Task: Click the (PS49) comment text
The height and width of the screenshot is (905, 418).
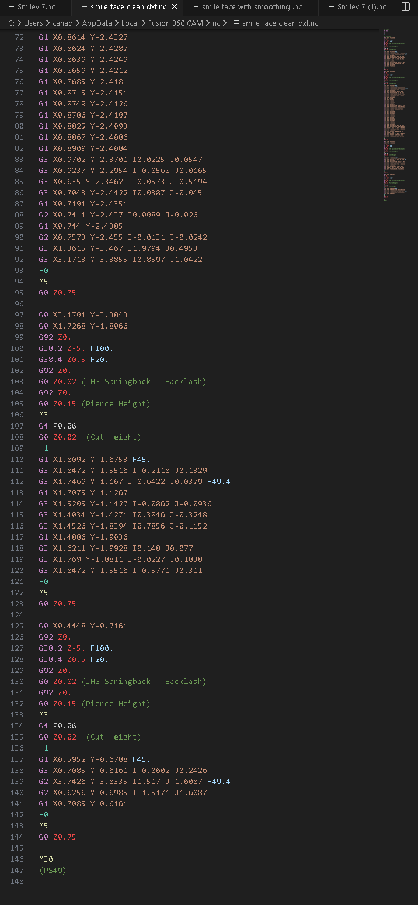Action: [x=53, y=871]
